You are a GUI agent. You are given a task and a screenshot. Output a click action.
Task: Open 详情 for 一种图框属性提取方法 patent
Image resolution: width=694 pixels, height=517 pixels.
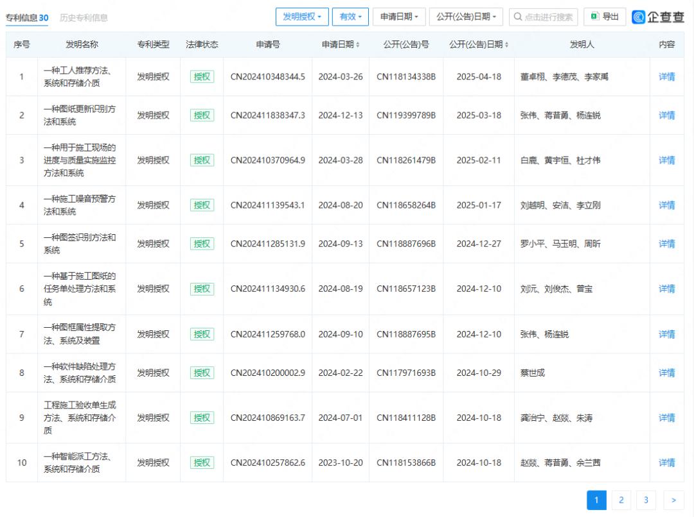pyautogui.click(x=666, y=334)
